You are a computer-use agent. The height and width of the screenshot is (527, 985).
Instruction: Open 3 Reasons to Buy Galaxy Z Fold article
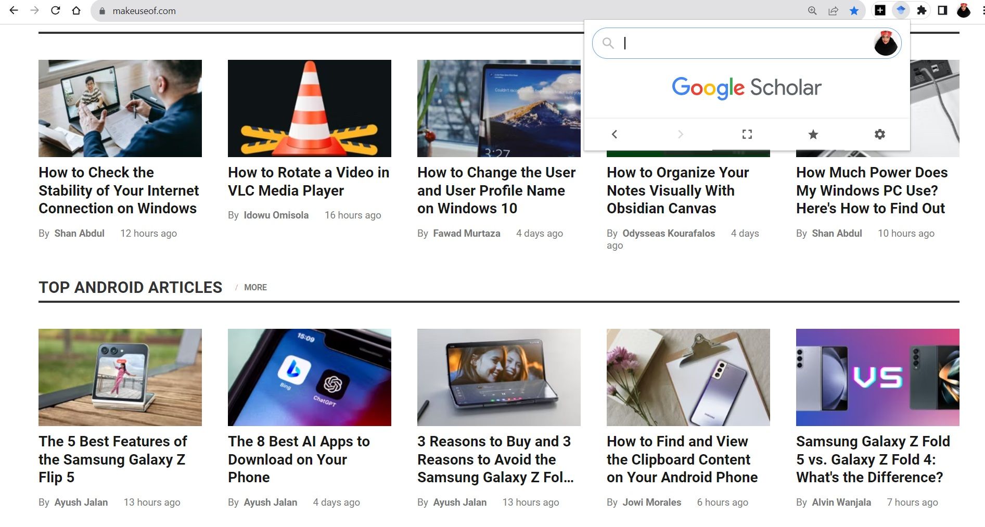[x=495, y=459]
